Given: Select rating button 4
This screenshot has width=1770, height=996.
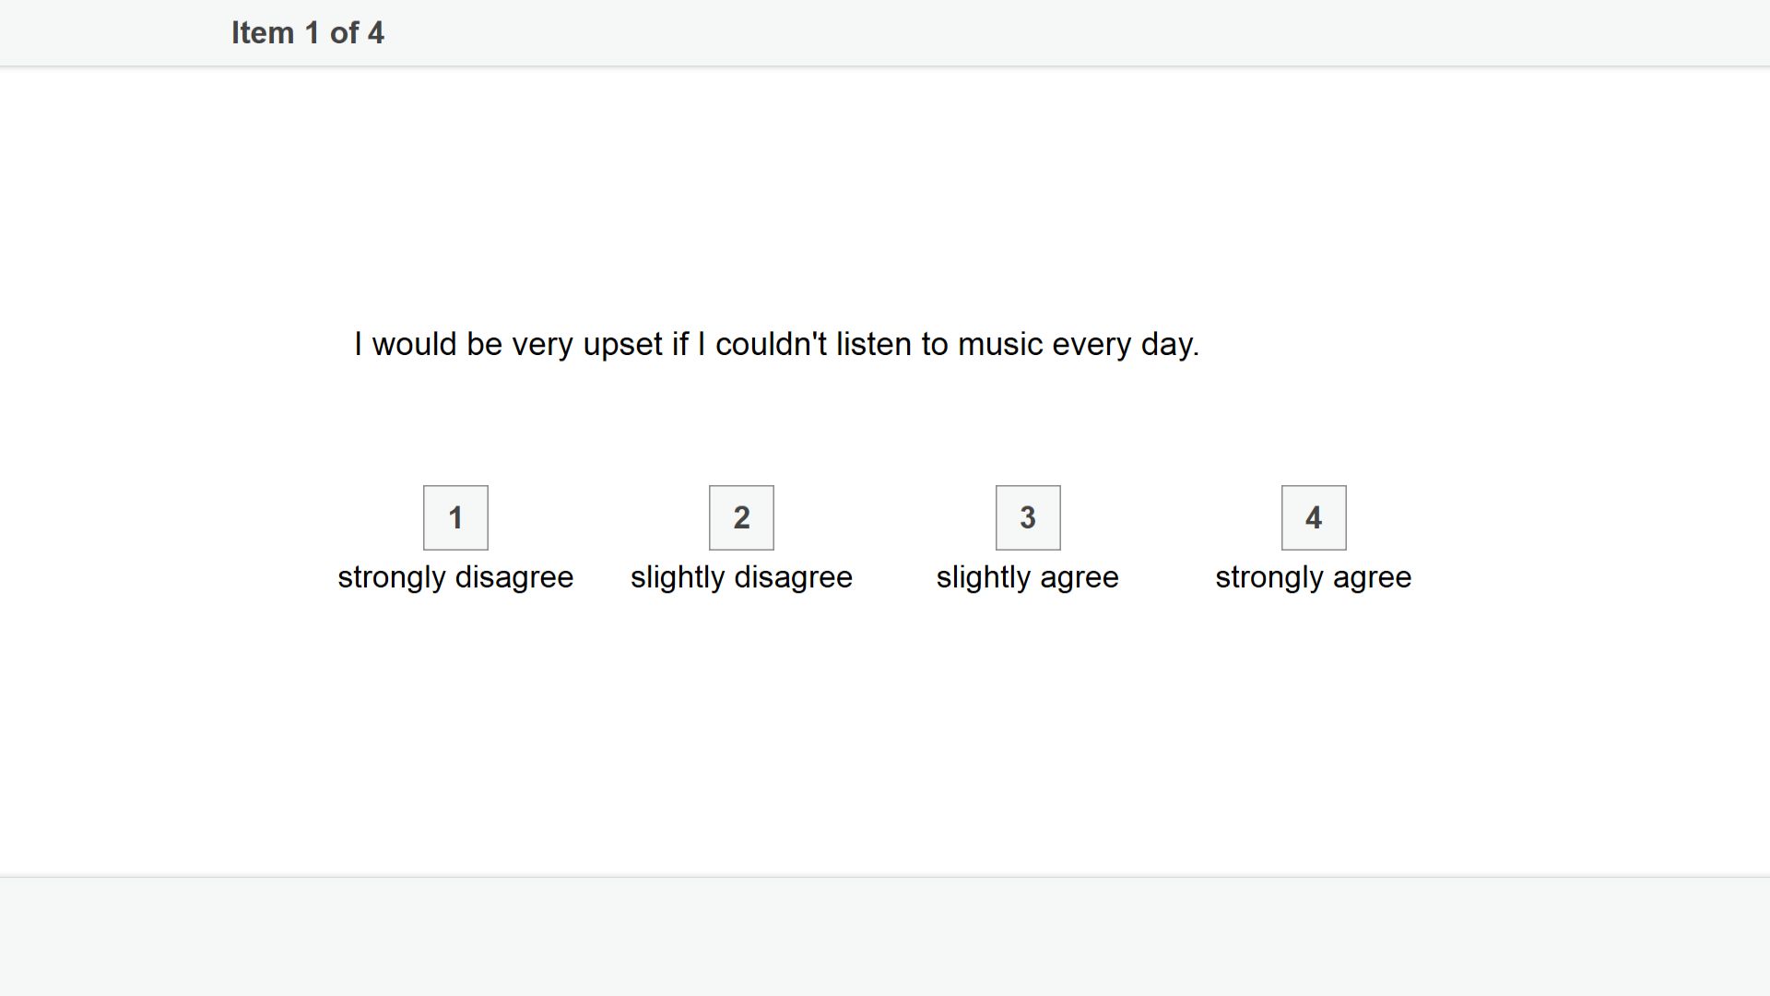Looking at the screenshot, I should point(1314,517).
